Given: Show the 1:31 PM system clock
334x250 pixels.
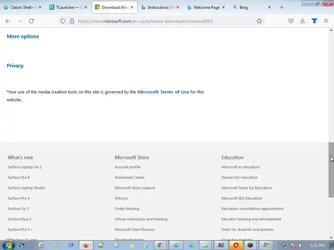Looking at the screenshot, I should coord(317,245).
